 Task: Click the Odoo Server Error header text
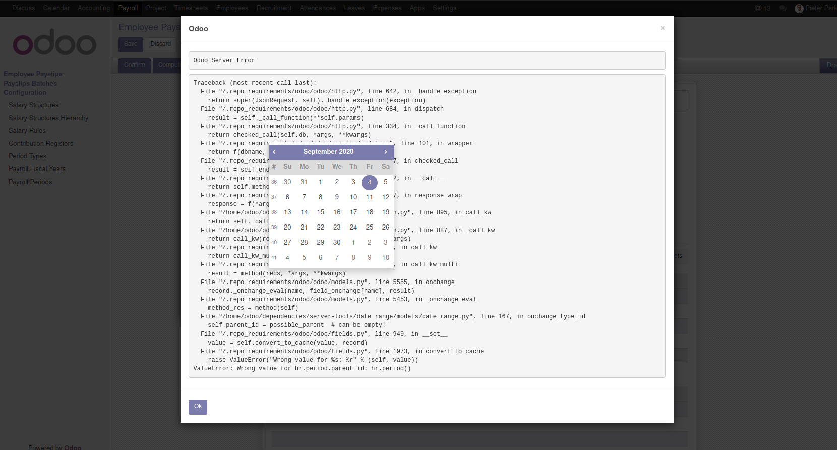point(224,61)
